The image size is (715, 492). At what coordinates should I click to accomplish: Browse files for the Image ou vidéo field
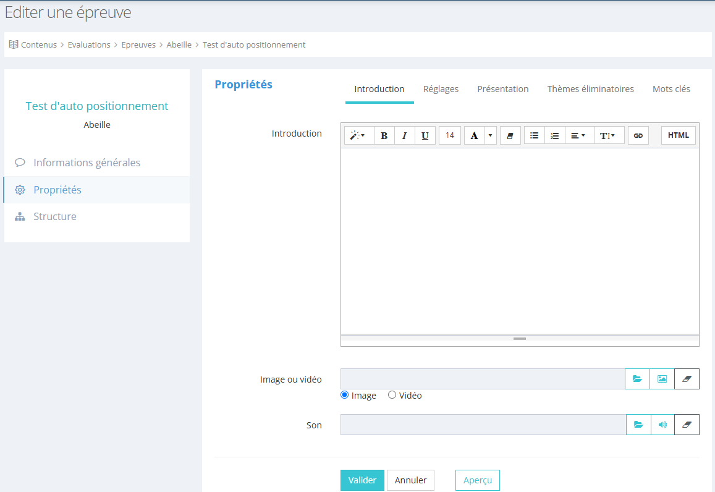(x=637, y=379)
